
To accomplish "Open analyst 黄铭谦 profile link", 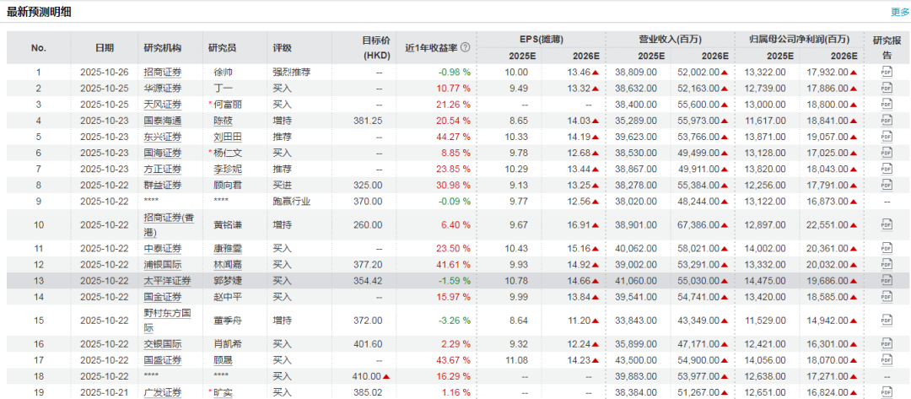I will (228, 224).
